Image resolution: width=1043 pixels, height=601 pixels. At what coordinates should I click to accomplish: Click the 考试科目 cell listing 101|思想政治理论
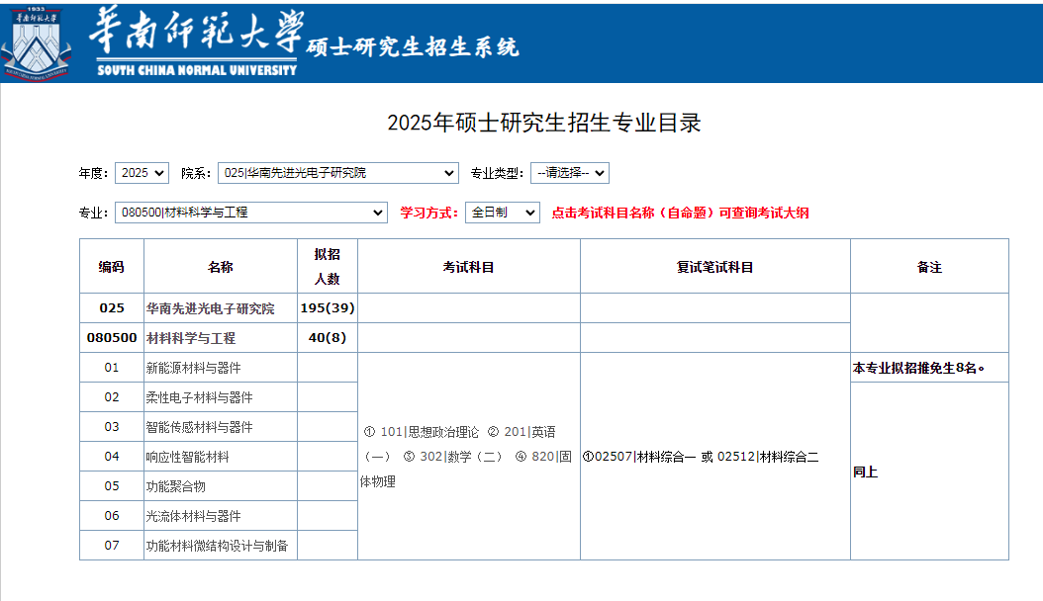(469, 457)
